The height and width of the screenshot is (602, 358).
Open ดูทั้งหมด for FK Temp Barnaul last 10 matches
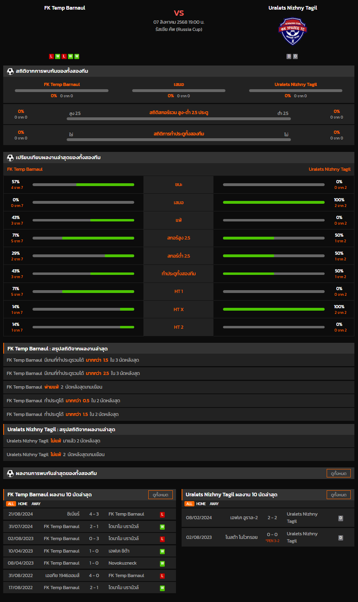pos(160,495)
